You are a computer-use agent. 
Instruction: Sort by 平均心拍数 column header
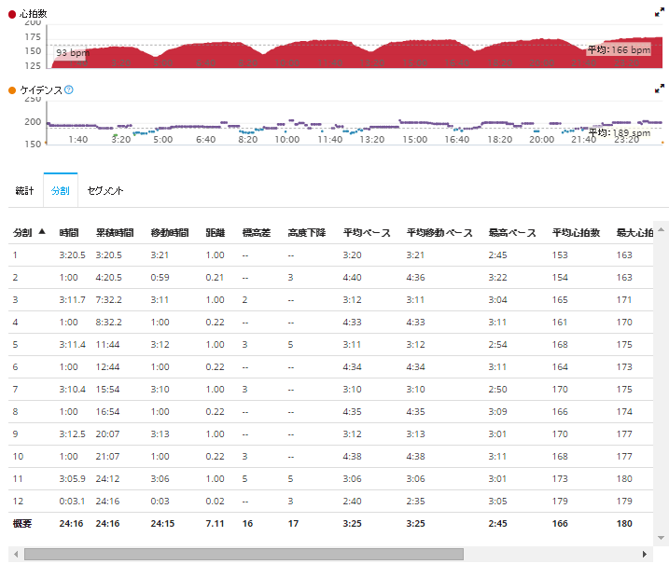click(574, 232)
